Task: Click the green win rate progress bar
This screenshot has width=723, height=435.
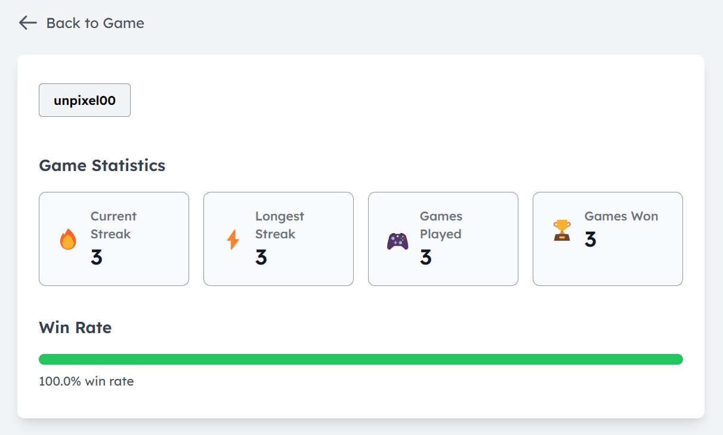Action: point(360,359)
